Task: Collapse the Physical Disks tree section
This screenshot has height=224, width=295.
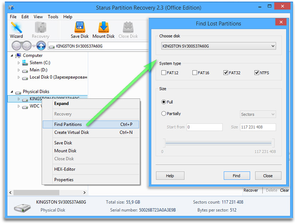Action: [12, 92]
